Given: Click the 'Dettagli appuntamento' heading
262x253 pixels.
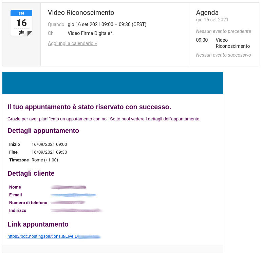Looking at the screenshot, I should (43, 131).
